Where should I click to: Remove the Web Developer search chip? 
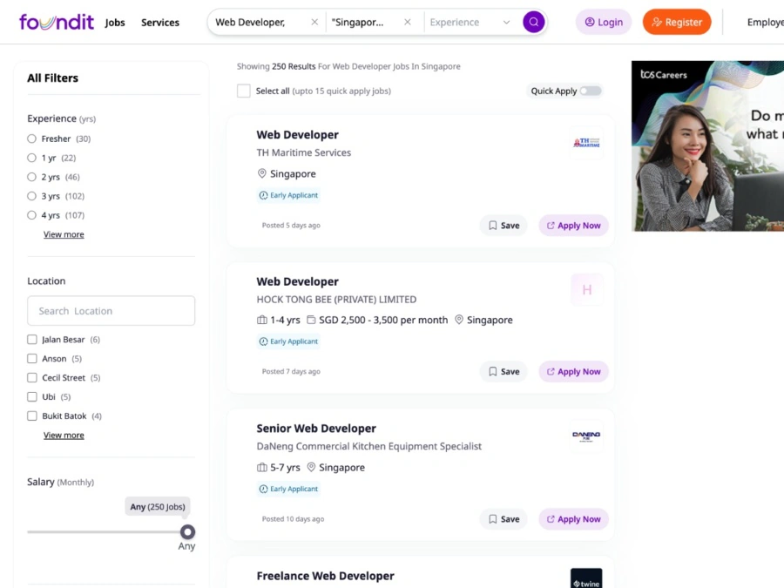click(x=314, y=22)
